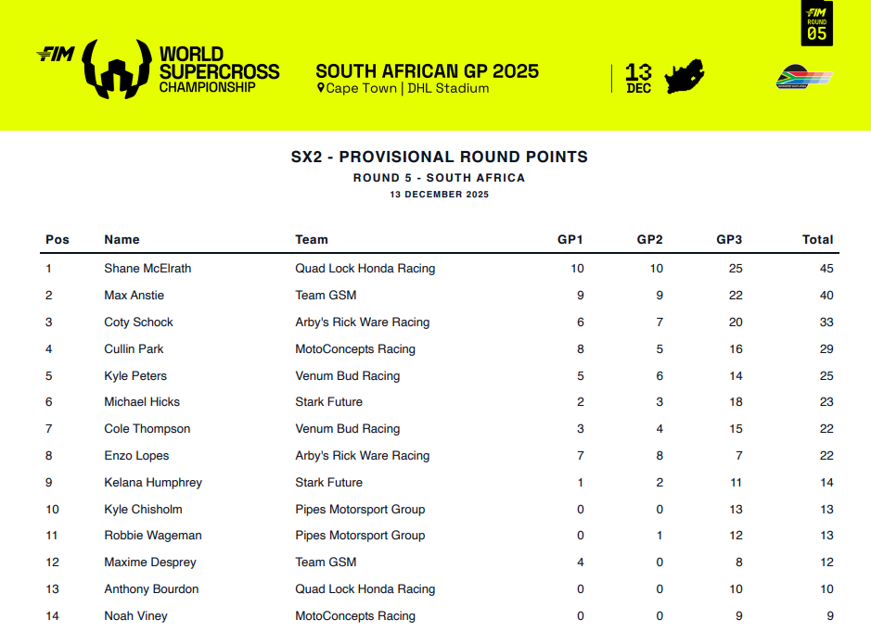This screenshot has width=871, height=632.
Task: Select the Noah Viney row name
Action: coord(135,616)
